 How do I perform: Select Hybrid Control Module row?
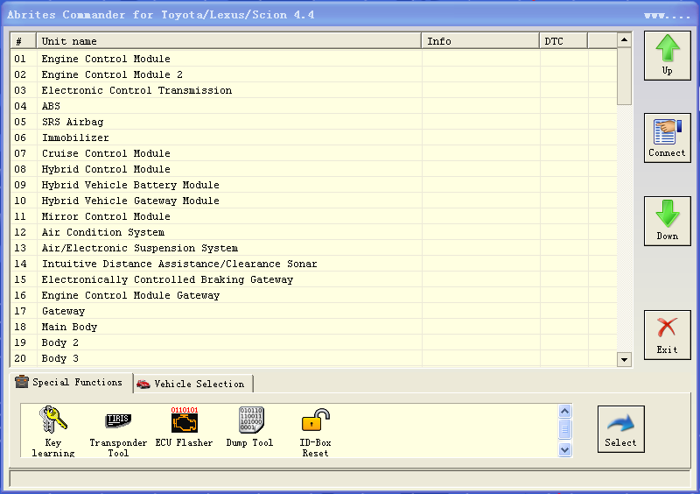click(314, 169)
